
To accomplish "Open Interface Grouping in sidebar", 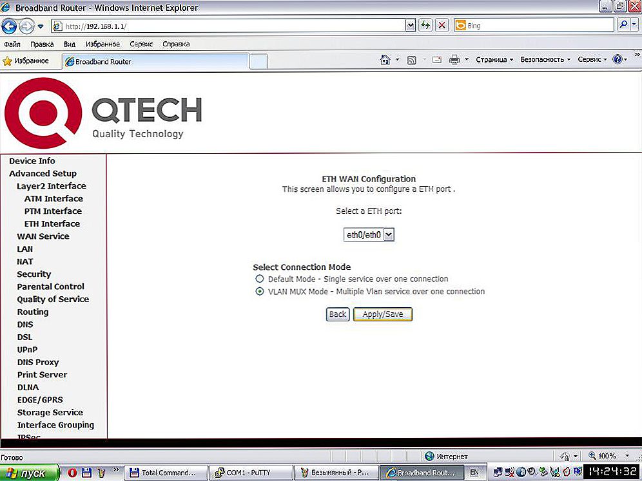I will pos(55,425).
